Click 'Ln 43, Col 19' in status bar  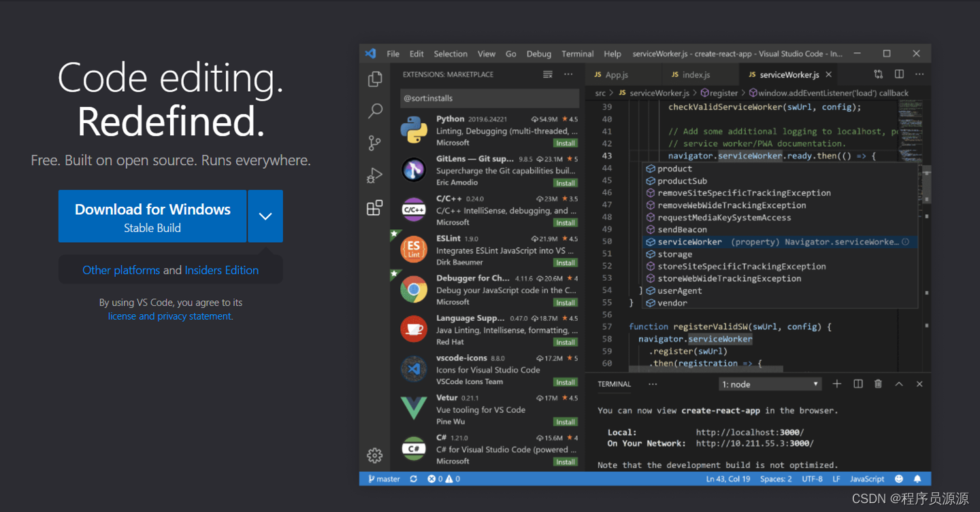click(x=728, y=479)
